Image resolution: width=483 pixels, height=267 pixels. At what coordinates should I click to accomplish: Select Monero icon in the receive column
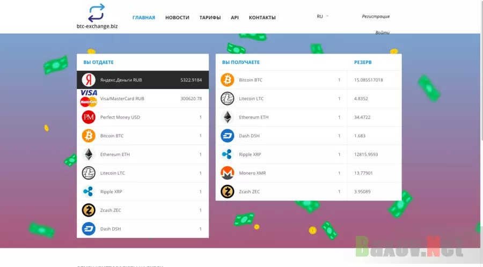(228, 173)
